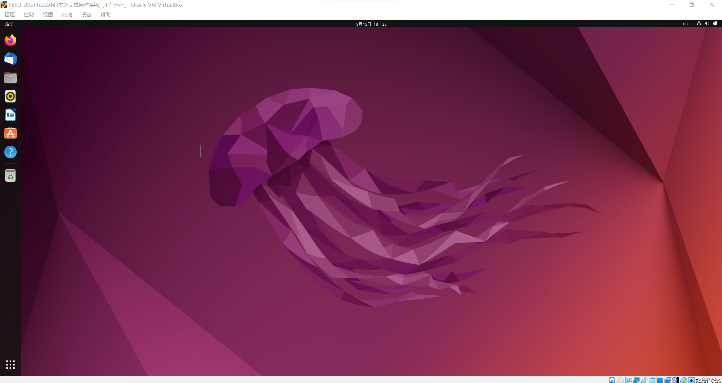Open Firefox from the dock
This screenshot has height=383, width=722.
click(x=10, y=40)
